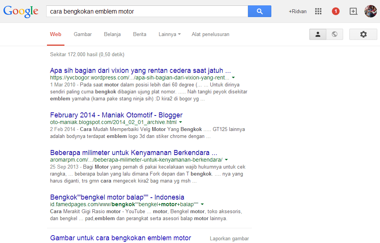This screenshot has height=243, width=380.
Task: Open the +Ridvan Google+ link
Action: (x=298, y=11)
